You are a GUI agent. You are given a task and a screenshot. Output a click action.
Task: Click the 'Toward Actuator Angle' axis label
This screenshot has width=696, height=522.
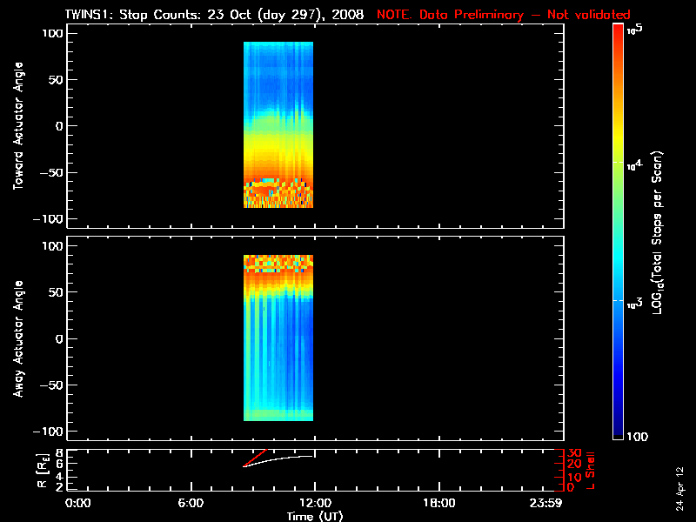(x=17, y=126)
